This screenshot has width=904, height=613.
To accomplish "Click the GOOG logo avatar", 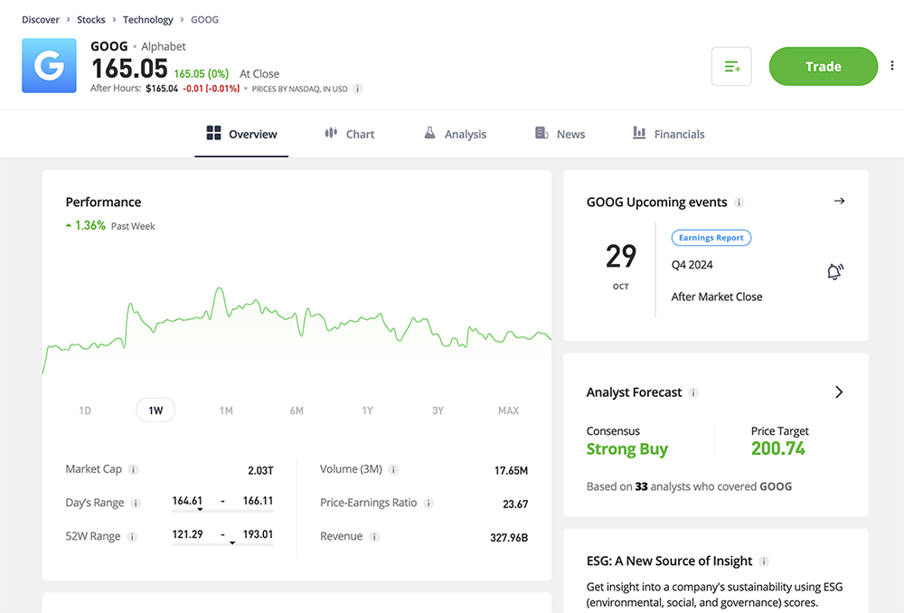I will 49,66.
